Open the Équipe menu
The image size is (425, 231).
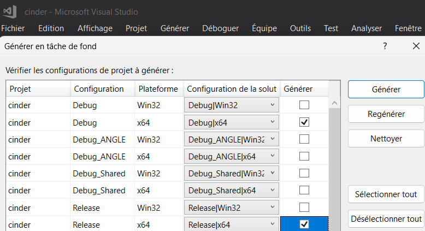coord(264,28)
